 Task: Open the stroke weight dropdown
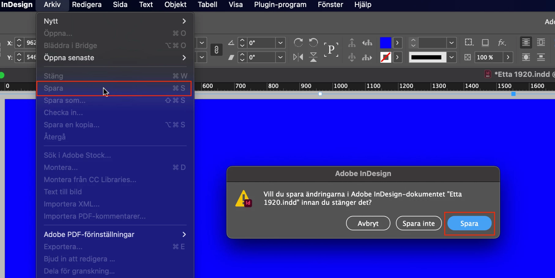pos(451,43)
